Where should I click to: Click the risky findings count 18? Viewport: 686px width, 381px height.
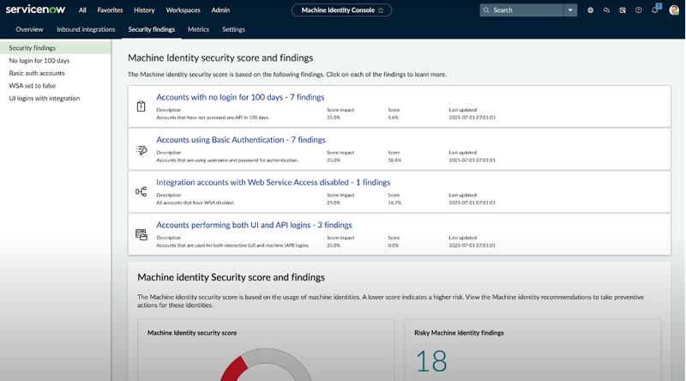click(x=431, y=361)
